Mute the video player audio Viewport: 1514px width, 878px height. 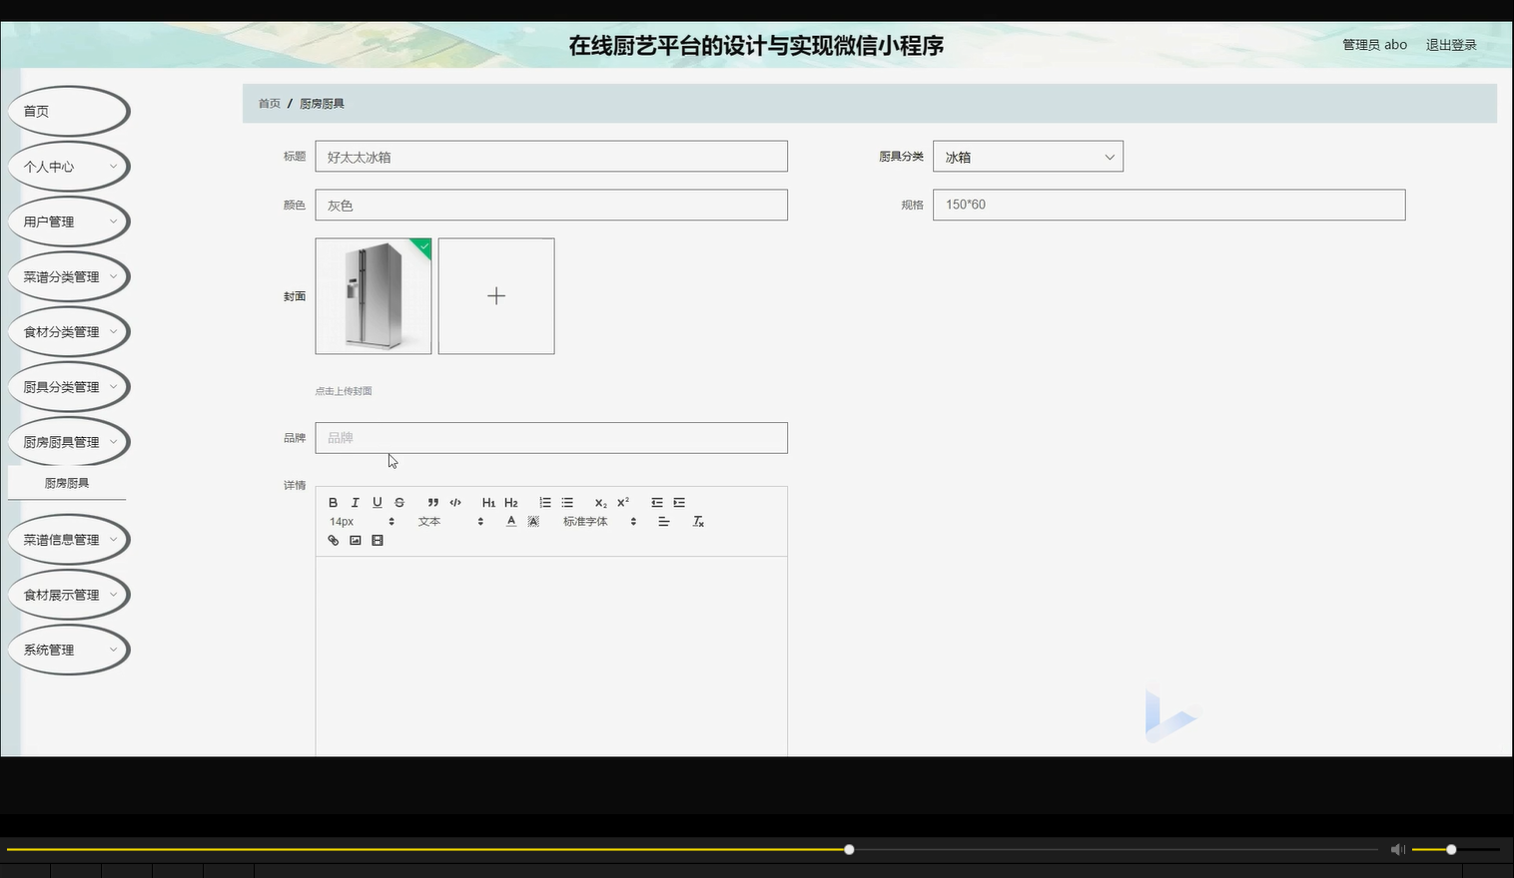click(1397, 850)
